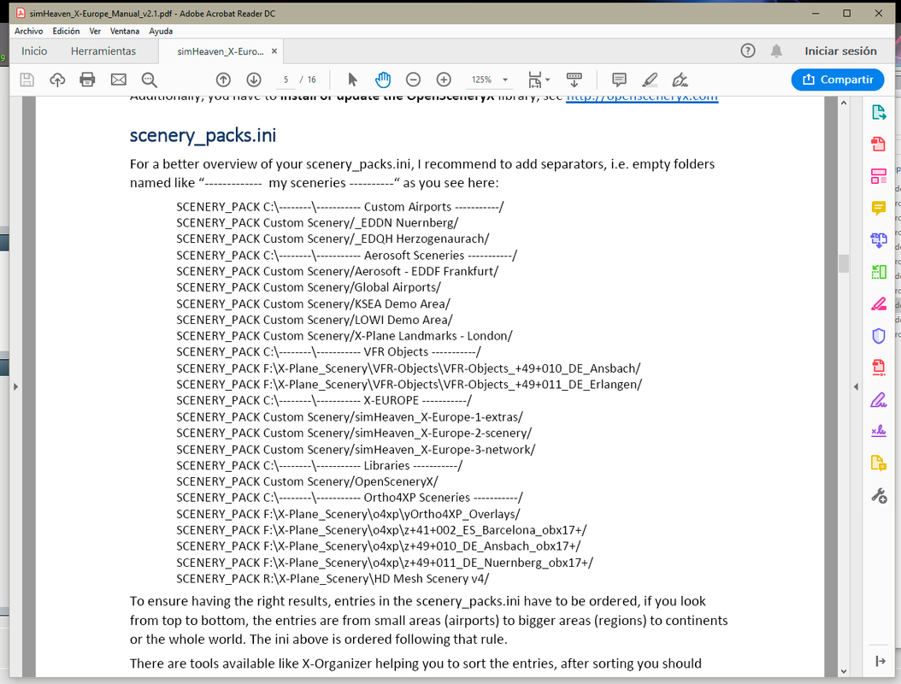Click the scenery_packs.ini heading

click(203, 135)
